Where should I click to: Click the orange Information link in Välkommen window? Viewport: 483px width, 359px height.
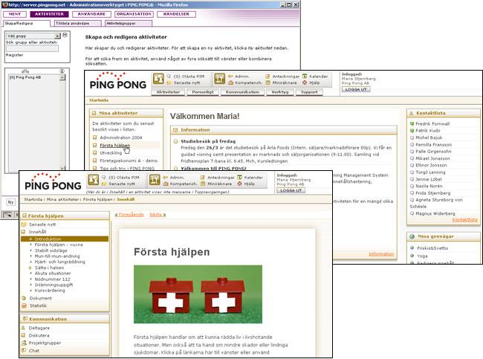381,254
